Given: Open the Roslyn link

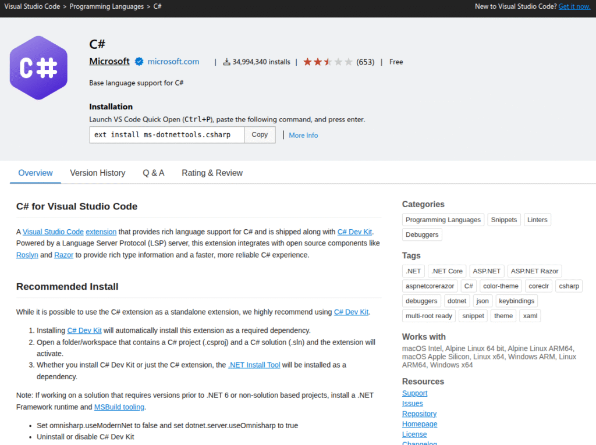Looking at the screenshot, I should click(x=27, y=255).
